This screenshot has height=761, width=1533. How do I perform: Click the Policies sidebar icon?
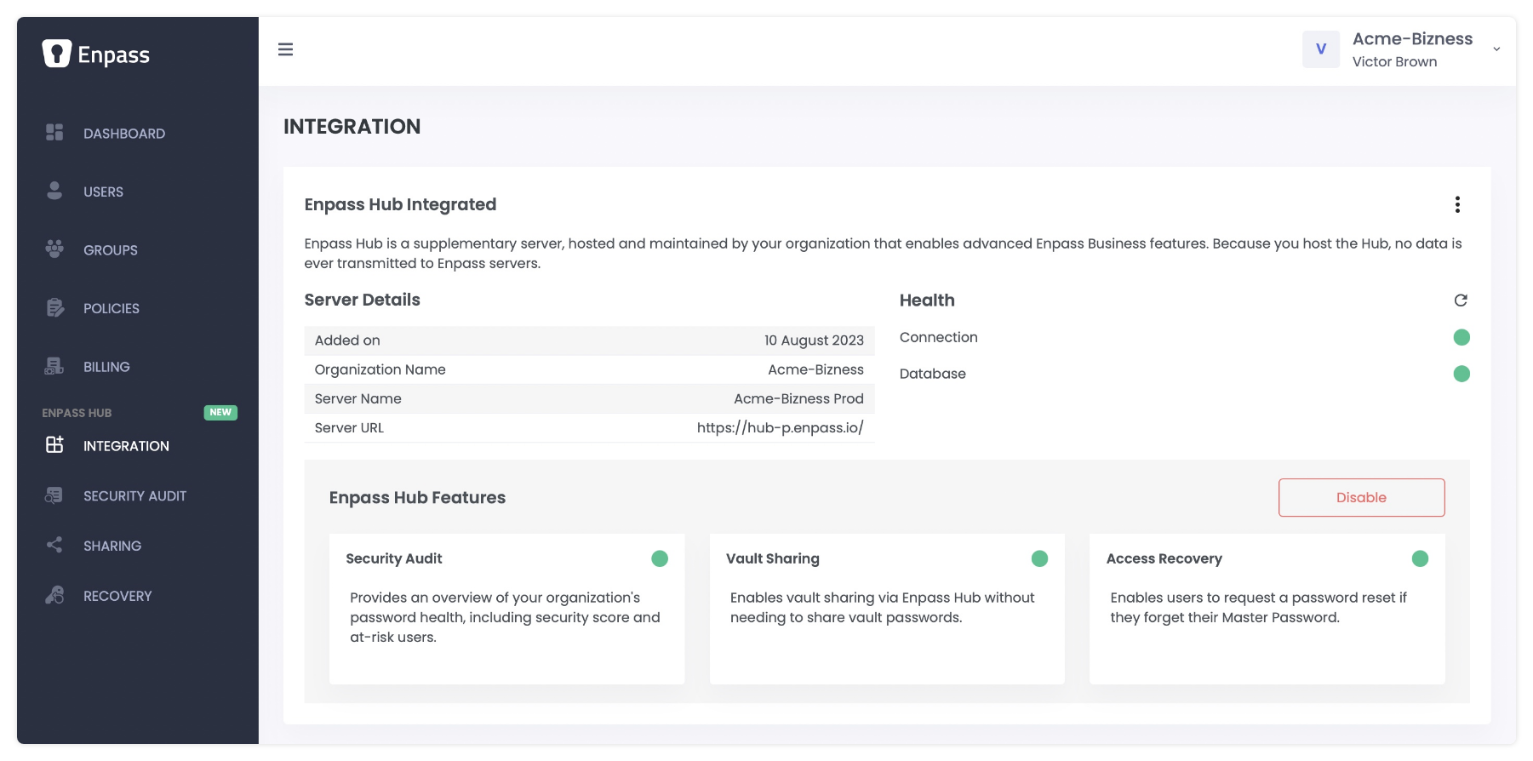[54, 307]
